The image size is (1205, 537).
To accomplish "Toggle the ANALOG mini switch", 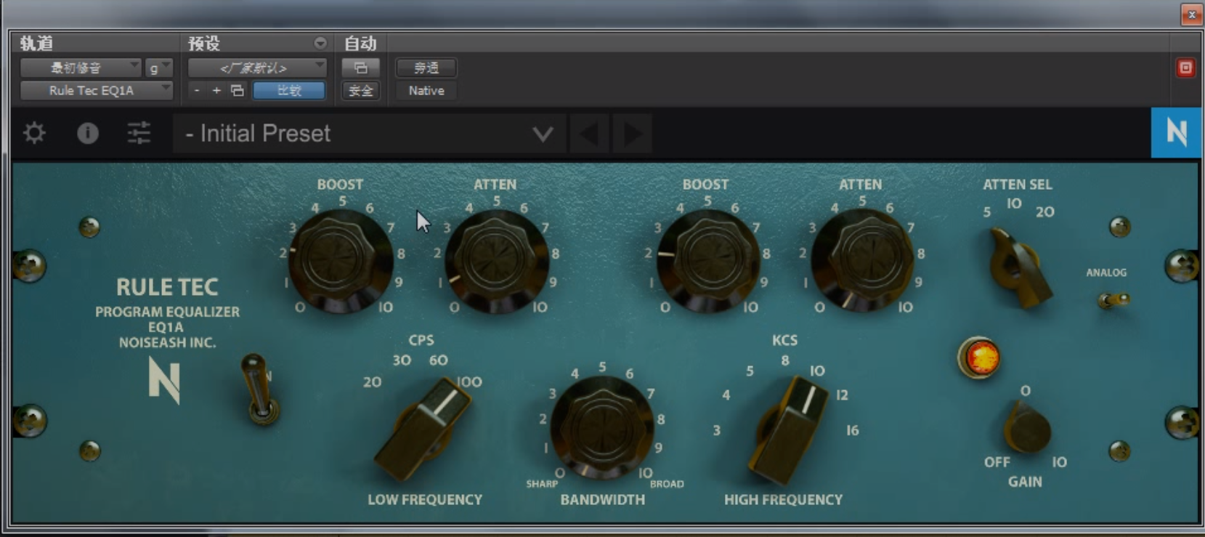I will pos(1113,299).
